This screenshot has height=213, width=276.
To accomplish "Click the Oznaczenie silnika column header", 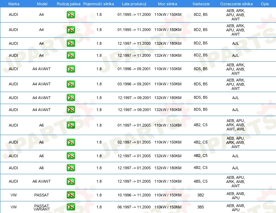I will pyautogui.click(x=236, y=4).
